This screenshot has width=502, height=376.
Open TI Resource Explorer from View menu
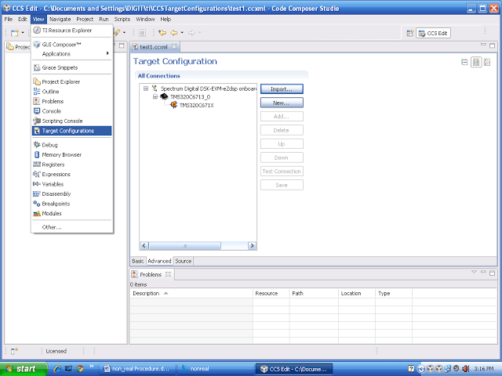[71, 31]
